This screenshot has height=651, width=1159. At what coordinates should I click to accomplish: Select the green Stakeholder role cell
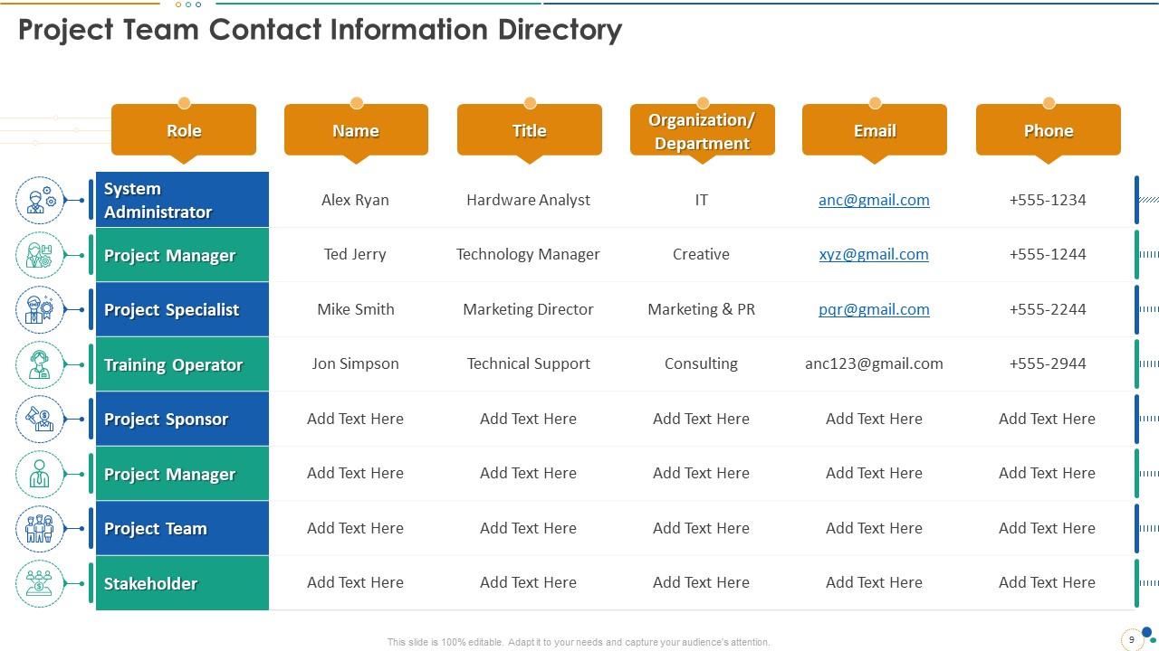(x=182, y=583)
